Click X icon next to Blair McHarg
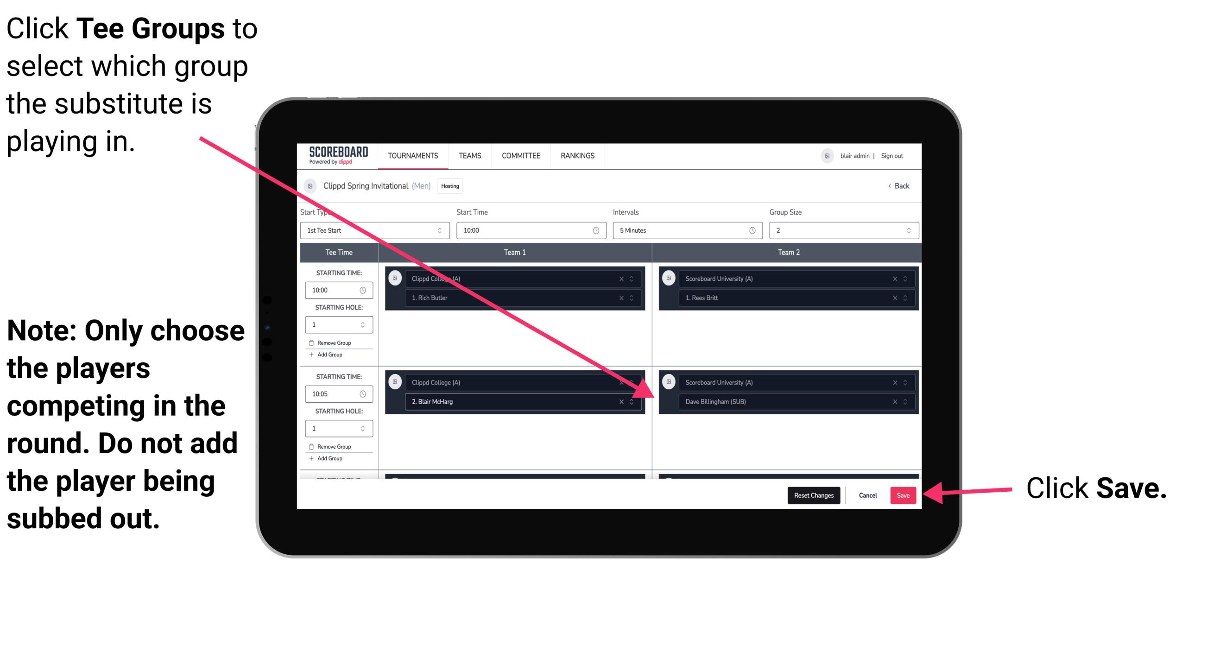Image resolution: width=1214 pixels, height=653 pixels. [x=623, y=401]
